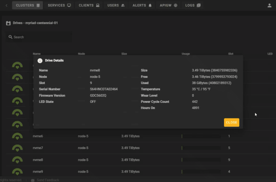The image size is (276, 182).
Task: Sort by the Name column header
Action: pyautogui.click(x=36, y=54)
